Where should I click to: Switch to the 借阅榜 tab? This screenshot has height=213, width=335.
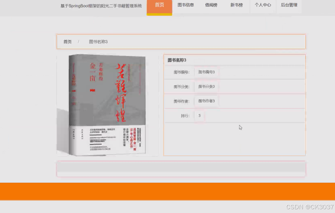[211, 5]
